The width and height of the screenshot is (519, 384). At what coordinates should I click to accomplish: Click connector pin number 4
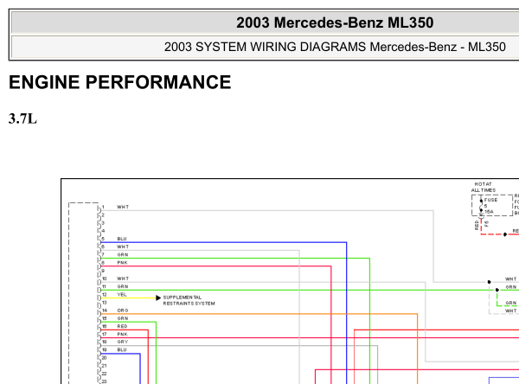103,231
